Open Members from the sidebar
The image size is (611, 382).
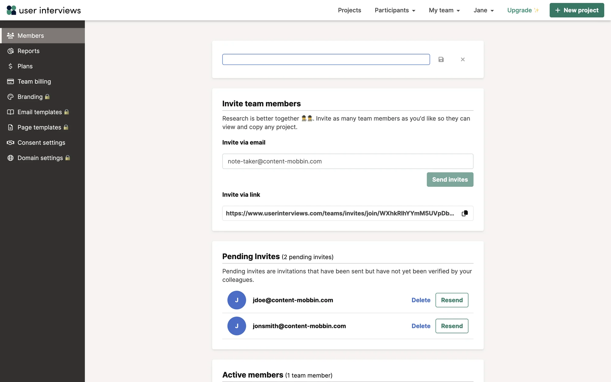pos(31,36)
